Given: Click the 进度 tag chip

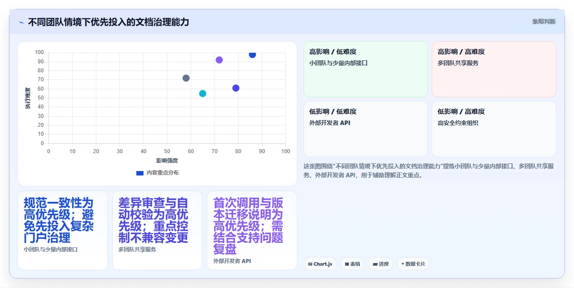Looking at the screenshot, I should click(x=381, y=264).
